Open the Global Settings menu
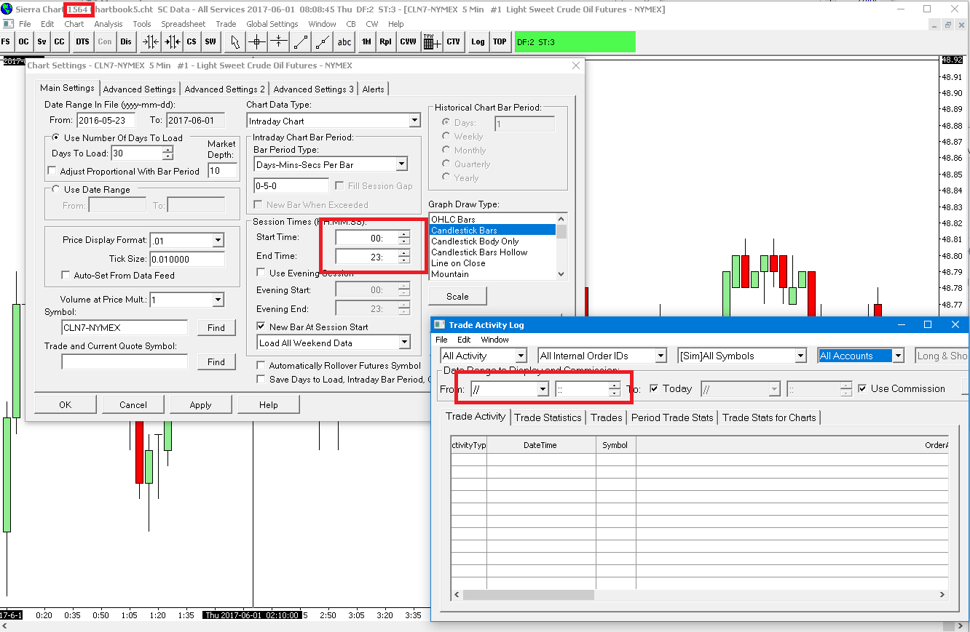Screen dimensions: 970x632 (x=272, y=24)
